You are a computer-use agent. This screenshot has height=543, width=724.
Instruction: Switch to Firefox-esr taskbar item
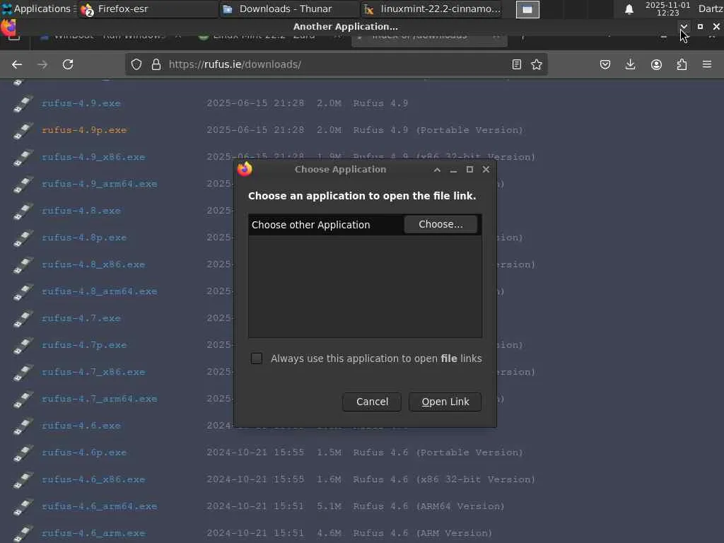tap(147, 8)
